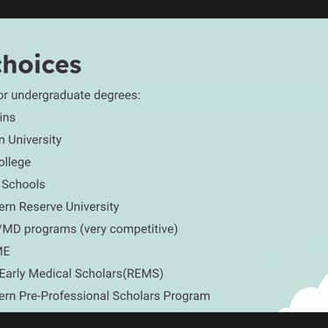This screenshot has width=328, height=328.
Task: Click the word "undergraduate" in the subtitle
Action: (51, 95)
